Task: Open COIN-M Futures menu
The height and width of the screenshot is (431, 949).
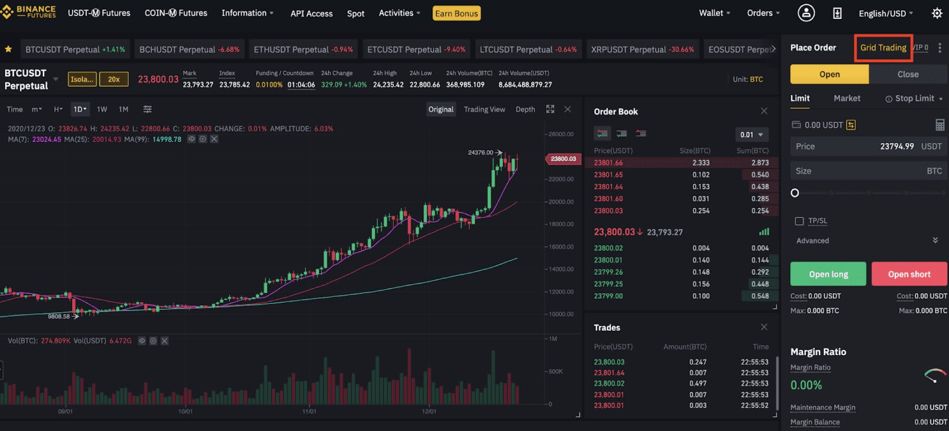Action: pyautogui.click(x=176, y=13)
